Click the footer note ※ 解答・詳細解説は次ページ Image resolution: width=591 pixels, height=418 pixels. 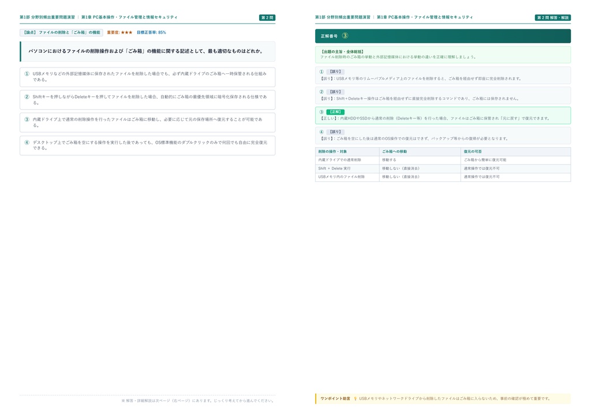pyautogui.click(x=199, y=401)
